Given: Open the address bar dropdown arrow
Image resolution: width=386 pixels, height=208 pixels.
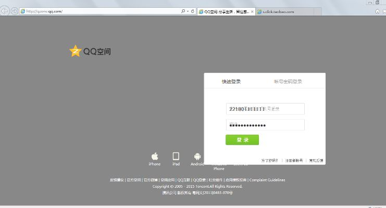Looking at the screenshot, I should pyautogui.click(x=188, y=11).
